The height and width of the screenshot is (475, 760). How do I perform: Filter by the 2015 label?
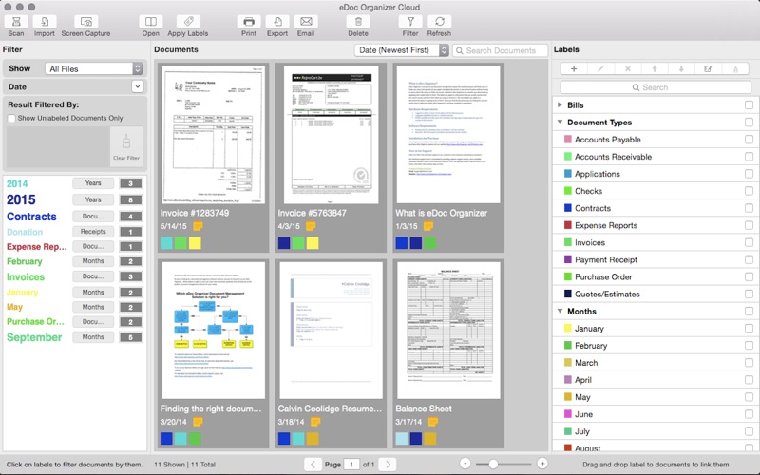21,199
